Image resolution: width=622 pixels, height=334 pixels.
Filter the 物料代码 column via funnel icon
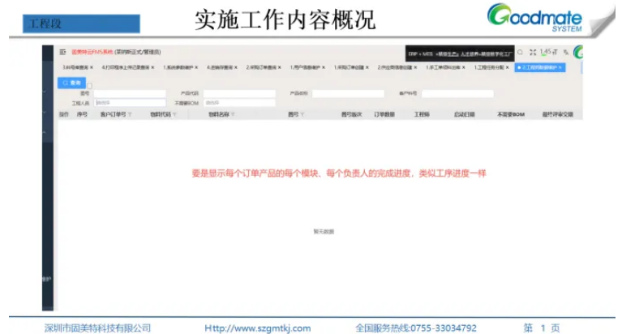click(x=174, y=115)
